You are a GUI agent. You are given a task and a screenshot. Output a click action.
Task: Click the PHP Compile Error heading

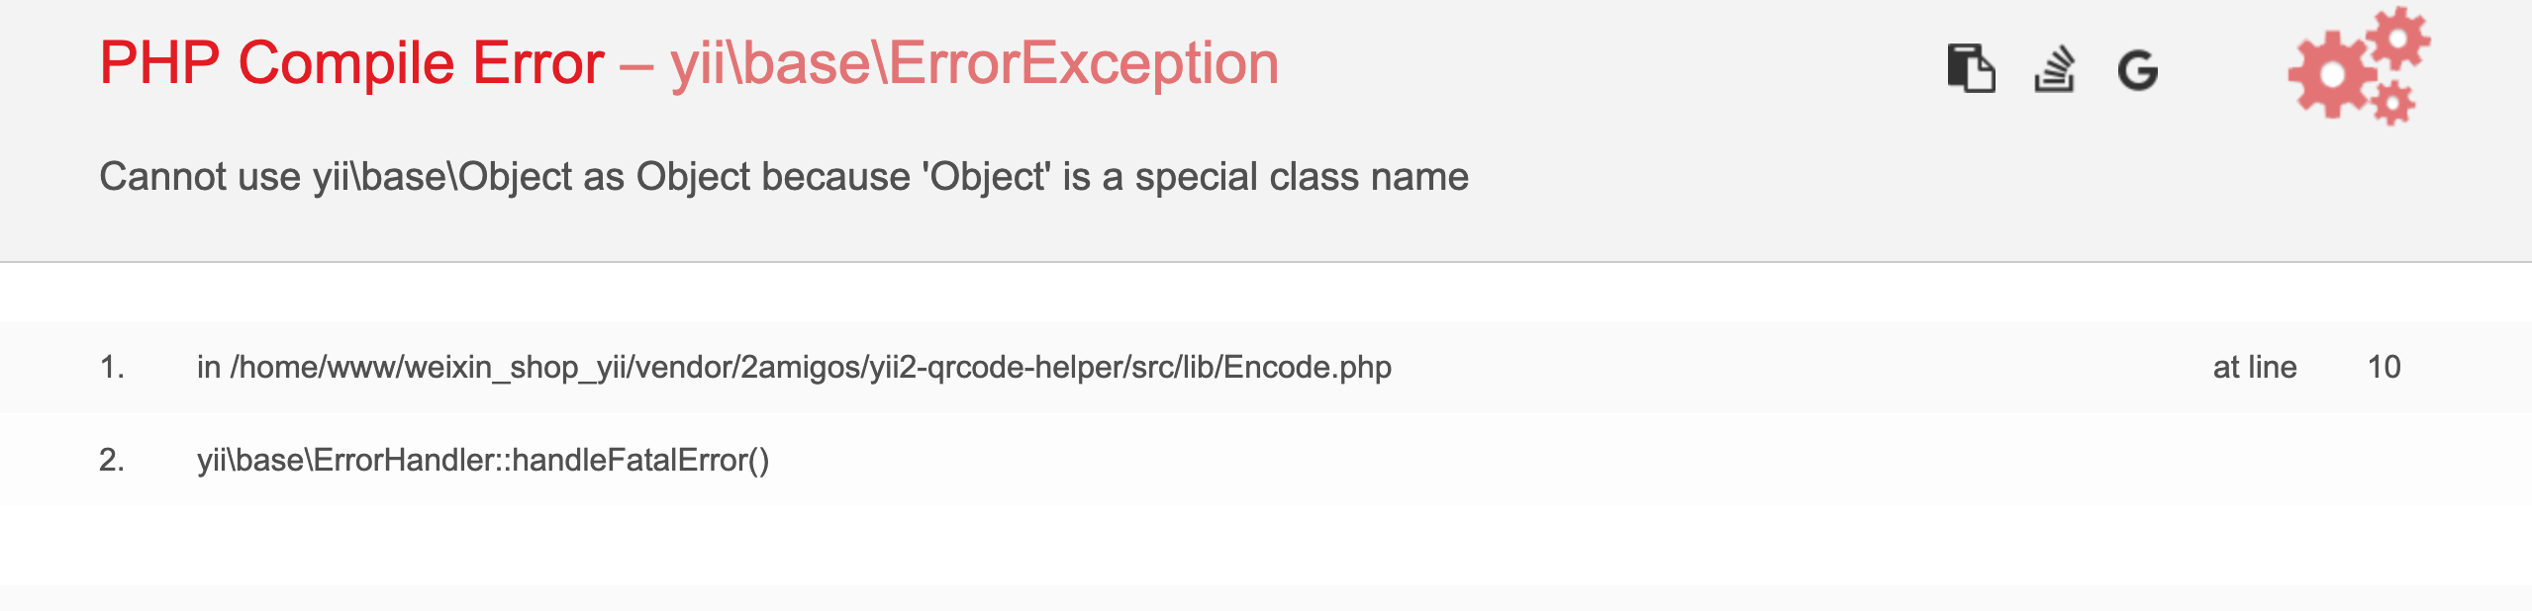click(x=351, y=63)
